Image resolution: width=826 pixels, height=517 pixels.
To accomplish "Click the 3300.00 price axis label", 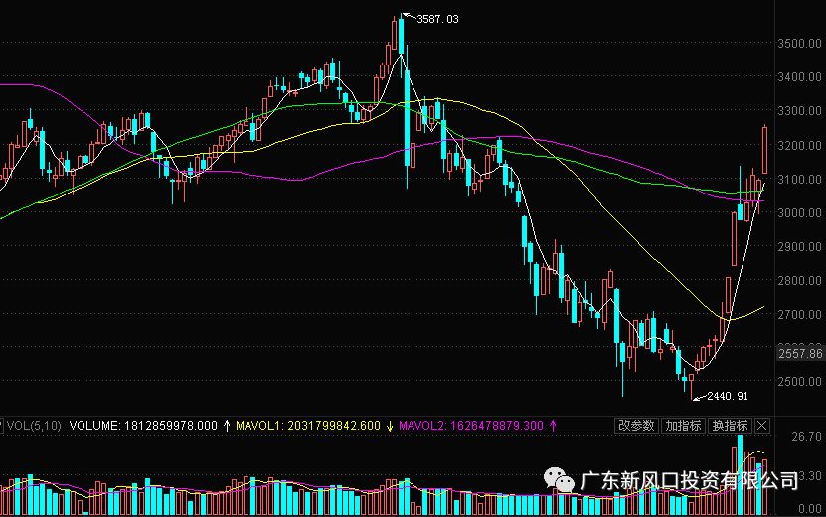I will tap(800, 111).
